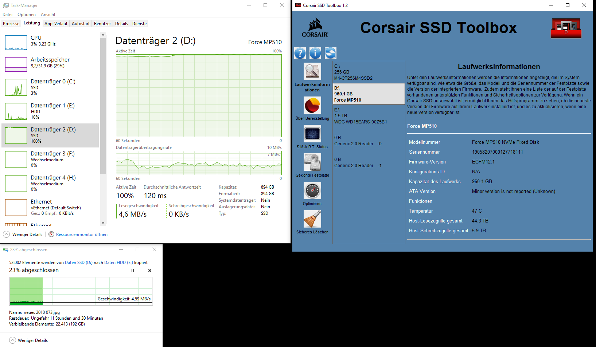Click the Aktive Zeit graph for Datenträger 2
The height and width of the screenshot is (347, 596).
[199, 96]
